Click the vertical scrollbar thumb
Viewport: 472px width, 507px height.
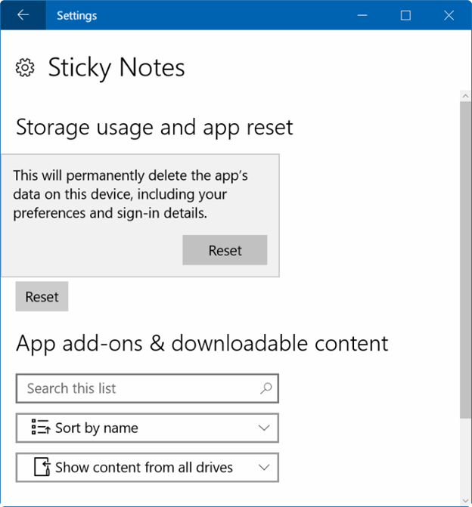click(x=465, y=260)
